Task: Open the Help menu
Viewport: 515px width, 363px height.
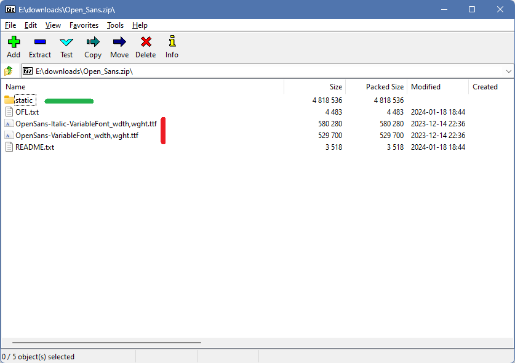Action: coord(140,25)
